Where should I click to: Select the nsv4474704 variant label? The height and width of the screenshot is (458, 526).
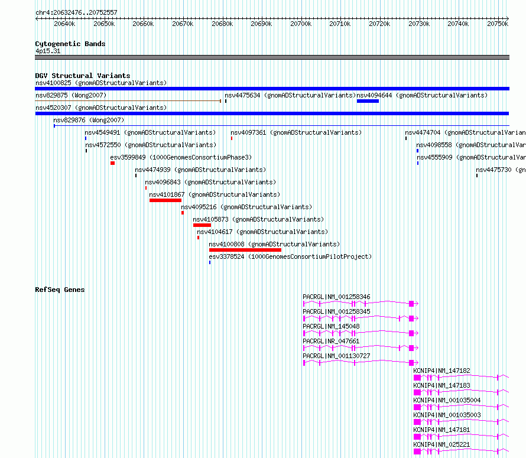tap(465, 132)
